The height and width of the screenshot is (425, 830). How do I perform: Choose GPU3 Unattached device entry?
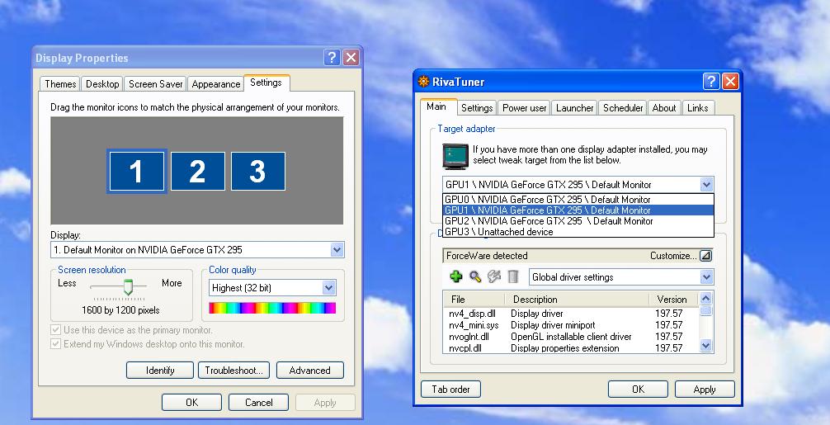[578, 232]
